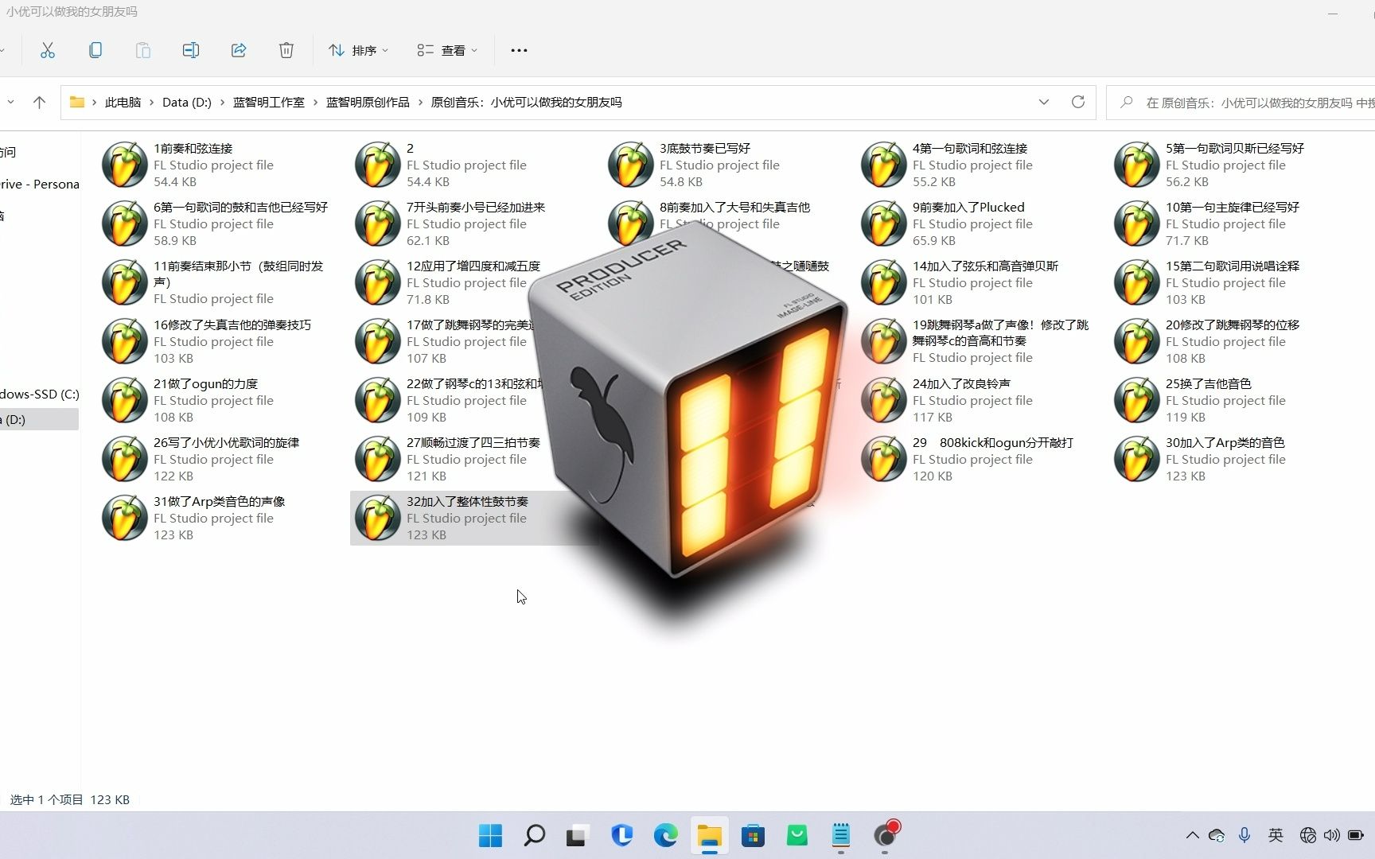This screenshot has width=1375, height=859.
Task: Open the 排序 sort dropdown
Action: [358, 50]
